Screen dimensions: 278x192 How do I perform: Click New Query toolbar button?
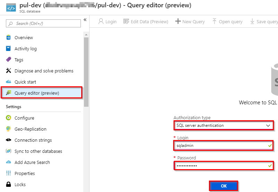190,21
